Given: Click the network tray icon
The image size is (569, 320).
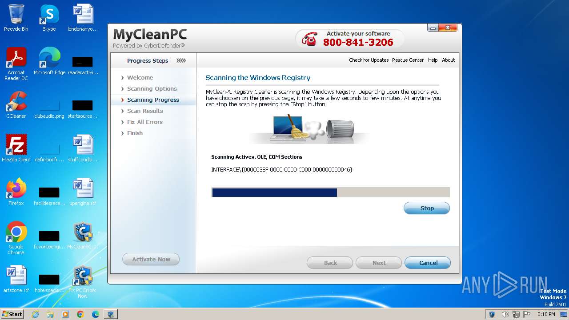Looking at the screenshot, I should coord(516,314).
